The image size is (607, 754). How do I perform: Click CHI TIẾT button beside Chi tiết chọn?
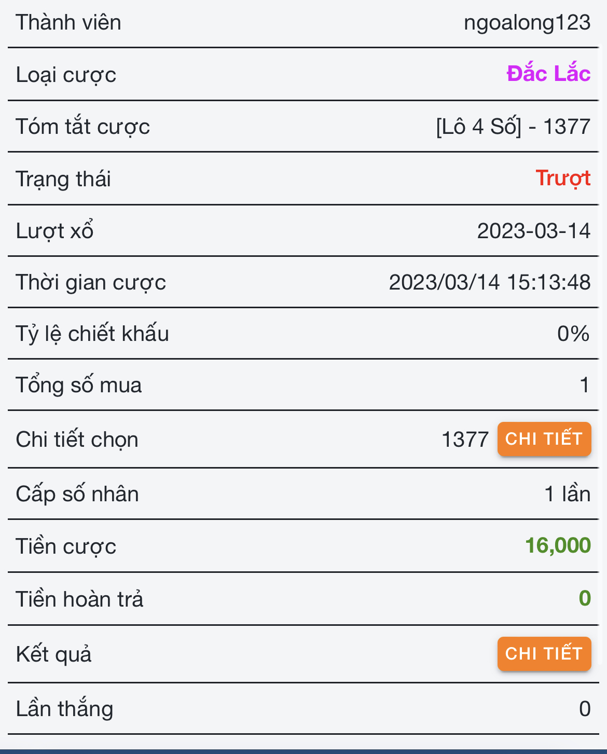click(544, 439)
